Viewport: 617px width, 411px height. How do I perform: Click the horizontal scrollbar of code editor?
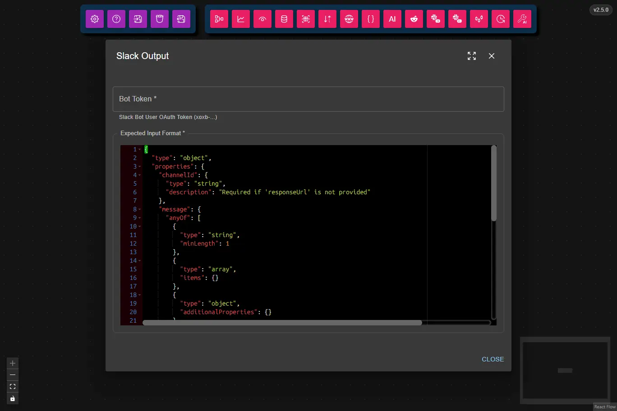click(282, 323)
